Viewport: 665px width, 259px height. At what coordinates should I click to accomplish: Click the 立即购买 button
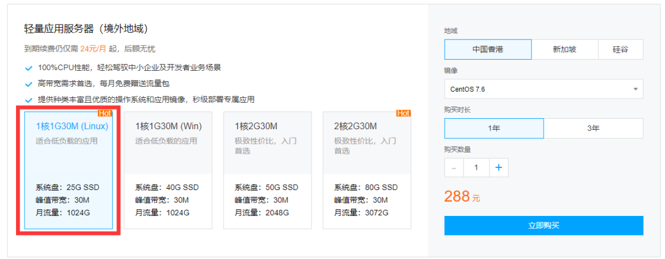[x=544, y=226]
